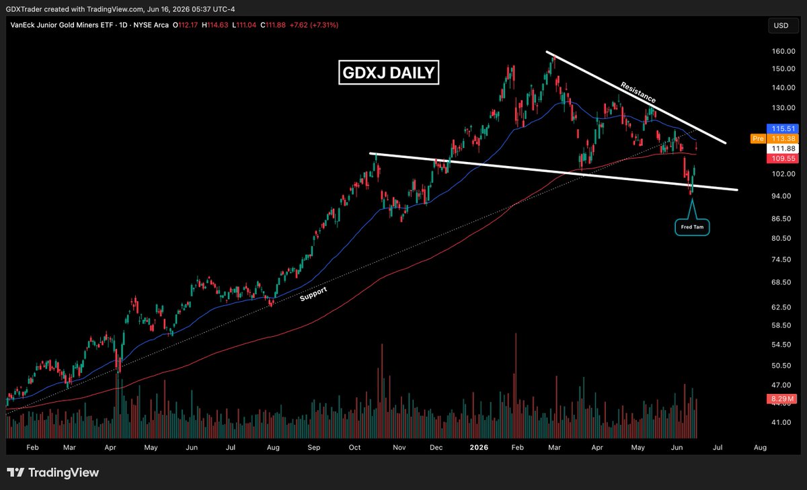Viewport: 807px width, 490px height.
Task: Click the 80.50 price axis label
Action: (780, 238)
